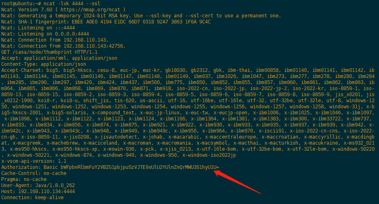Click the SHA-1 fingerprint line
The image size is (379, 204).
[x=106, y=22]
